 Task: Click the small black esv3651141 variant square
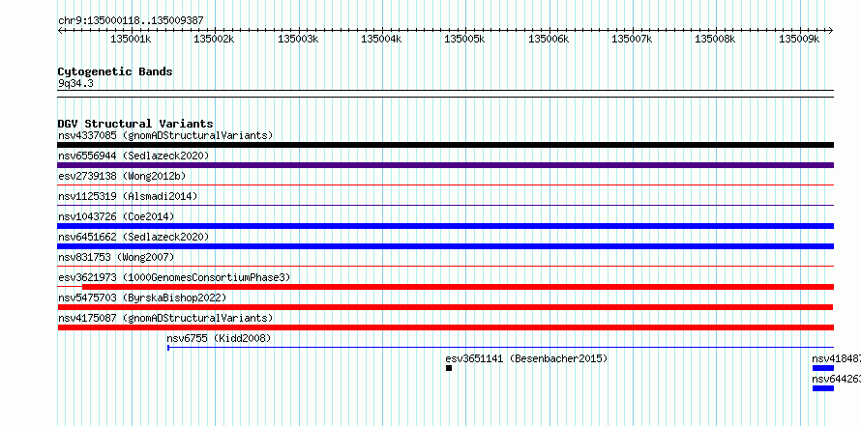pos(449,368)
